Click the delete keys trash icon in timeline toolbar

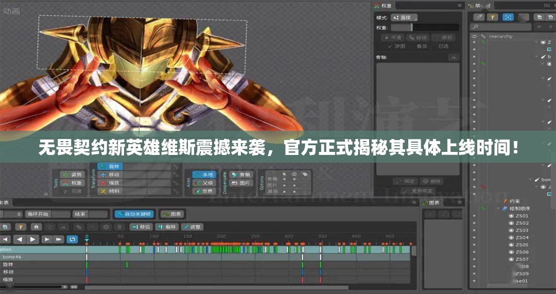pyautogui.click(x=120, y=227)
